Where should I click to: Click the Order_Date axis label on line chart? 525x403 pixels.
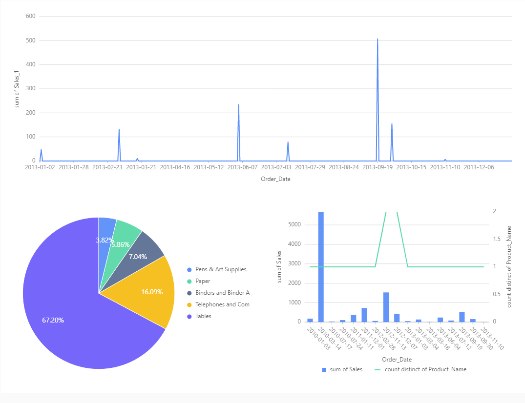(x=275, y=179)
